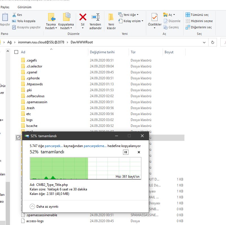
Task: Select the etc folder
Action: point(29,114)
